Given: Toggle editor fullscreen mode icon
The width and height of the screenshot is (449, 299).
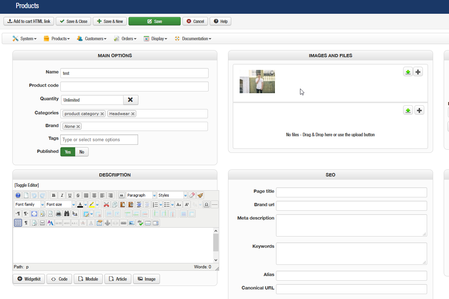Looking at the screenshot, I should pyautogui.click(x=34, y=214).
